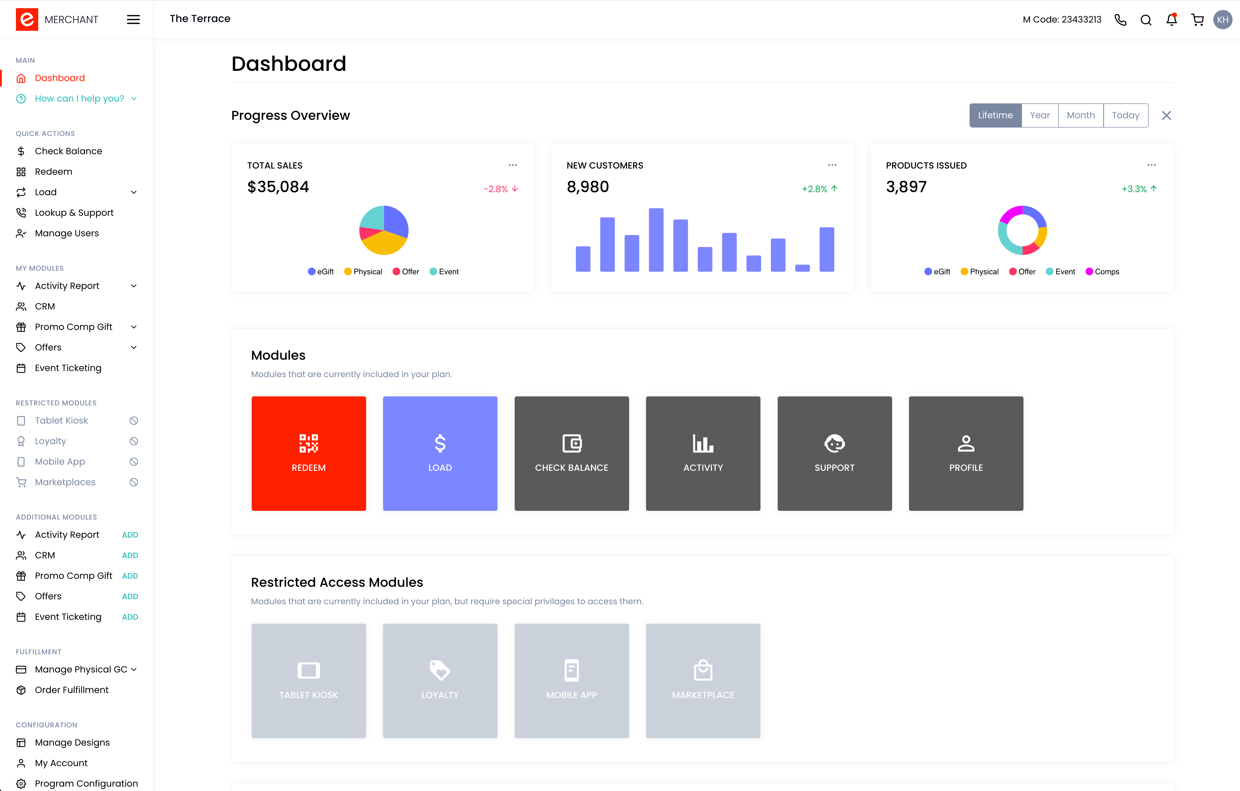Add the Activity Report additional module
This screenshot has width=1240, height=791.
[130, 535]
